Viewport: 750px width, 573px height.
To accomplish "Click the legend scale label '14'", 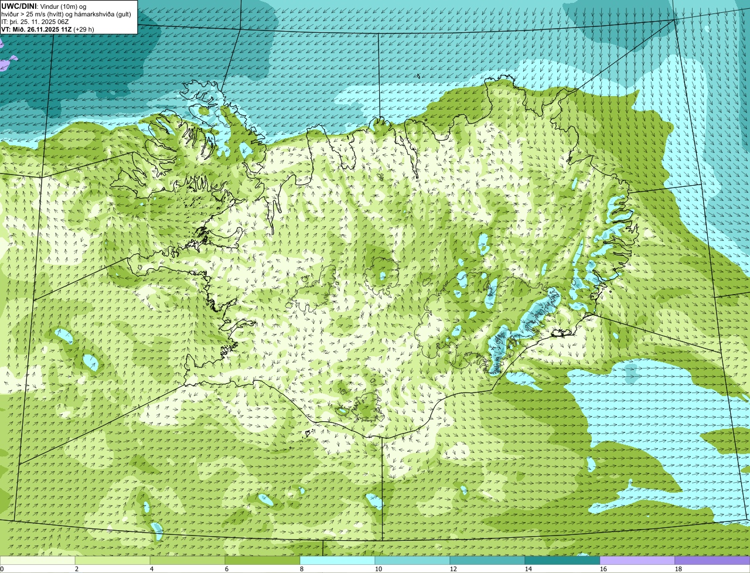I will [x=529, y=569].
